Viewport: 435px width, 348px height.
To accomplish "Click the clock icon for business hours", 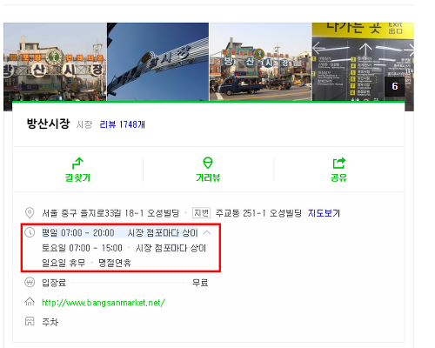I will [30, 232].
